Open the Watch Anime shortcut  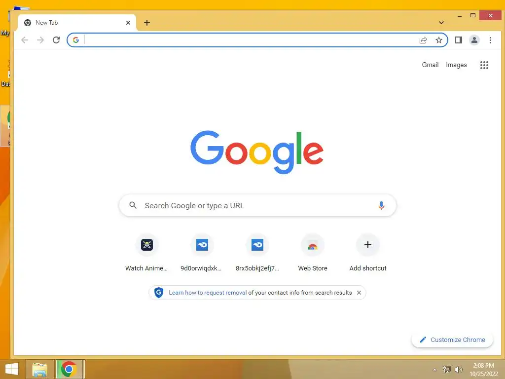[146, 253]
